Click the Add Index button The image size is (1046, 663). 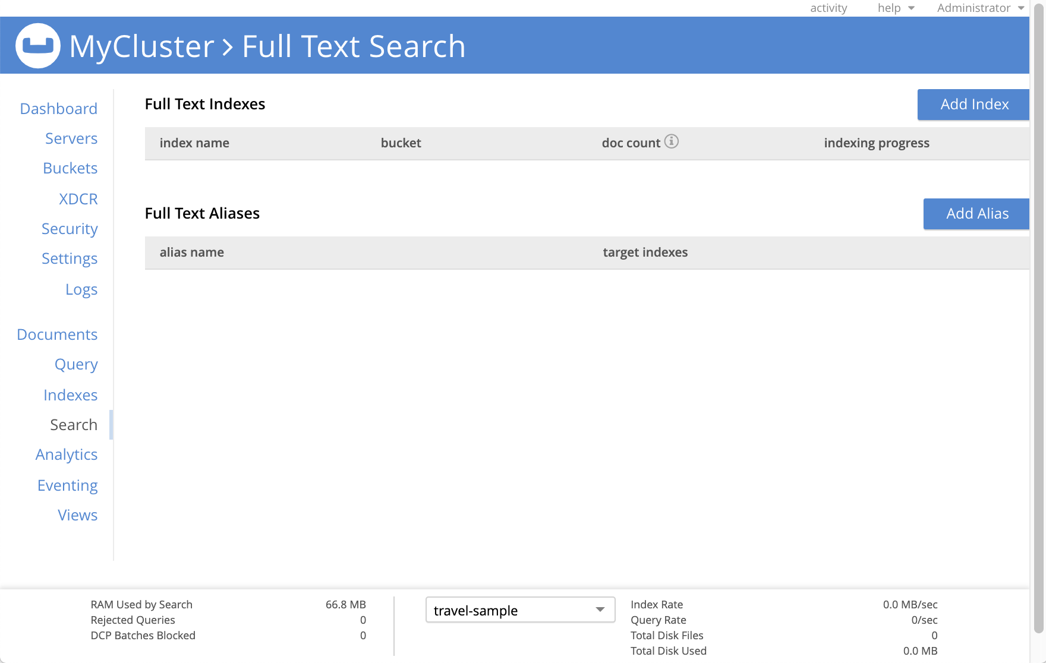point(973,105)
